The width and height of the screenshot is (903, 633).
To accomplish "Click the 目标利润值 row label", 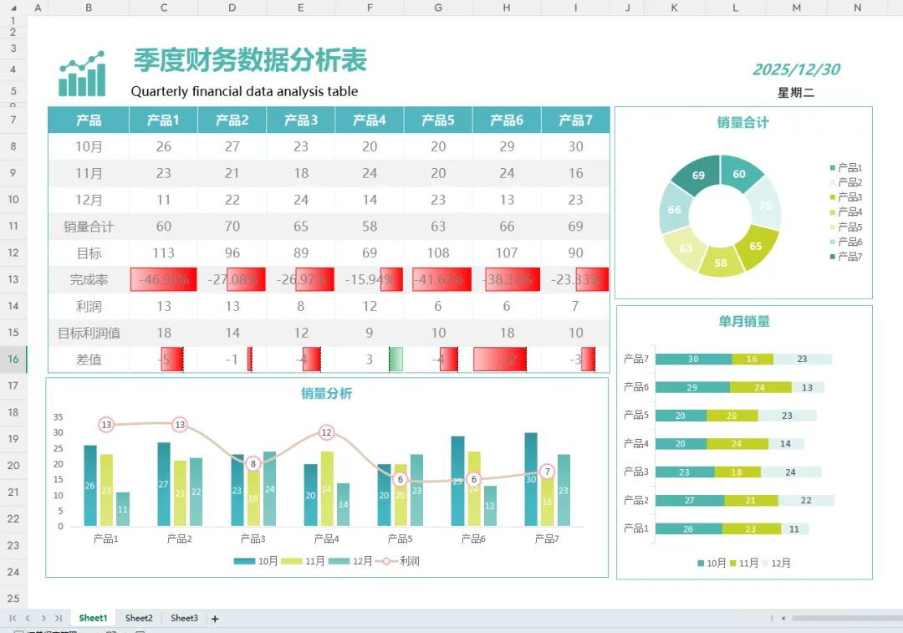I will click(x=89, y=333).
